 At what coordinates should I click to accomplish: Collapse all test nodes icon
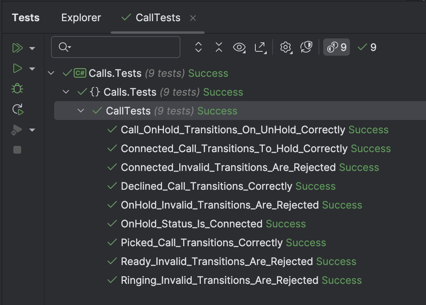pos(218,47)
